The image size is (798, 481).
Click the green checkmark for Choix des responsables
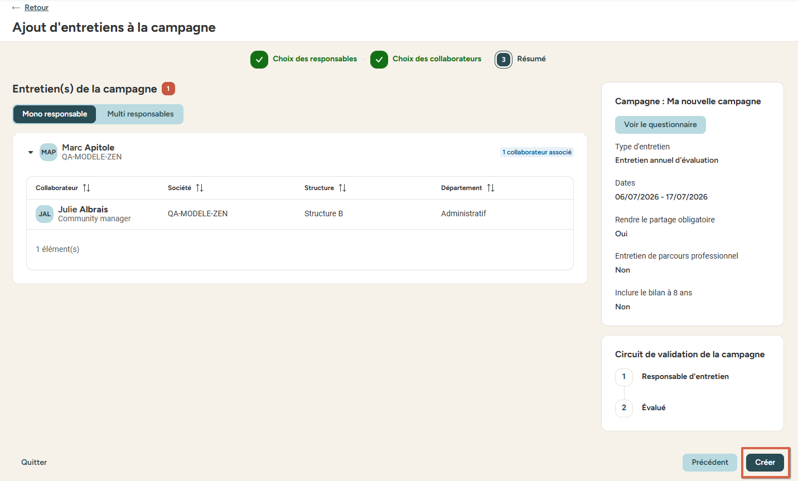(x=259, y=60)
